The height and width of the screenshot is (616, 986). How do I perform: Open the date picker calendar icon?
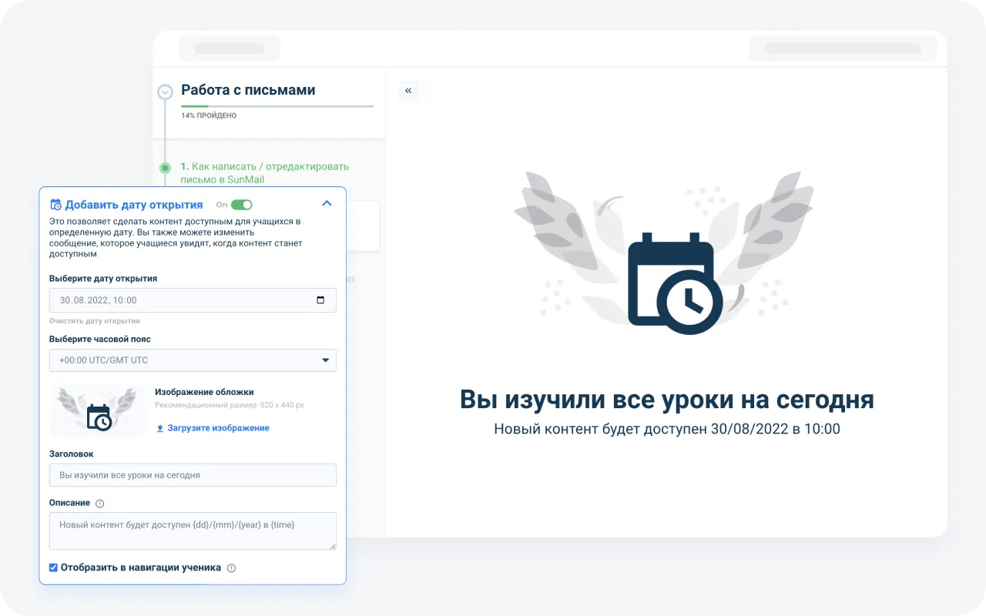(320, 300)
